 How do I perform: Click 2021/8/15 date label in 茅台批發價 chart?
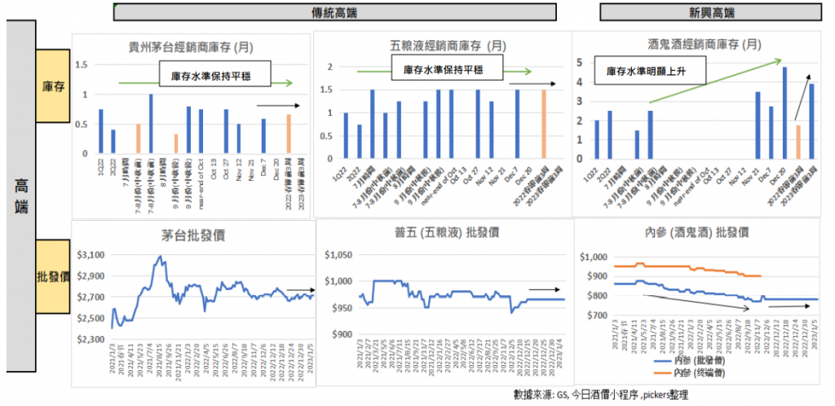click(x=160, y=360)
